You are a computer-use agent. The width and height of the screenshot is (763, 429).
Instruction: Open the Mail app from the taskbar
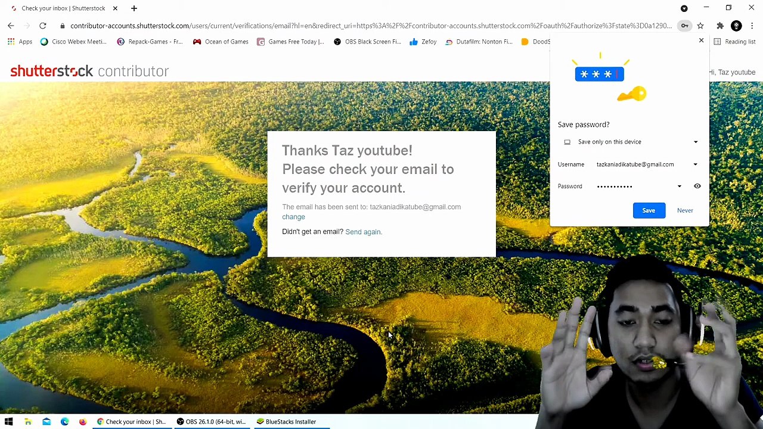(x=46, y=422)
